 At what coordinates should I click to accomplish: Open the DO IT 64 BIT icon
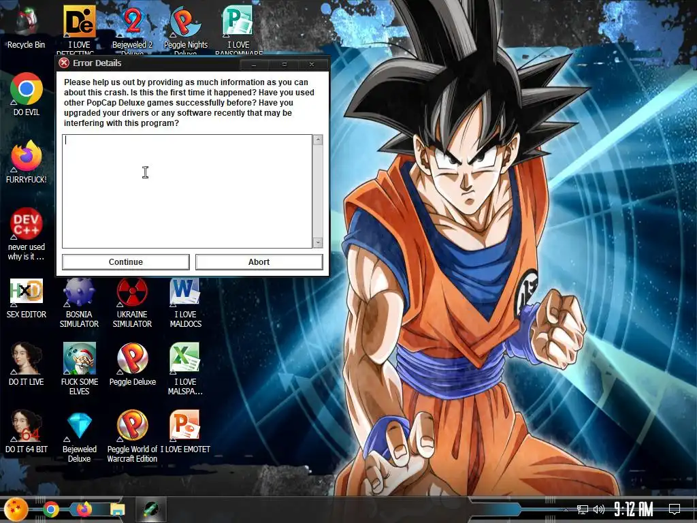[x=27, y=426]
